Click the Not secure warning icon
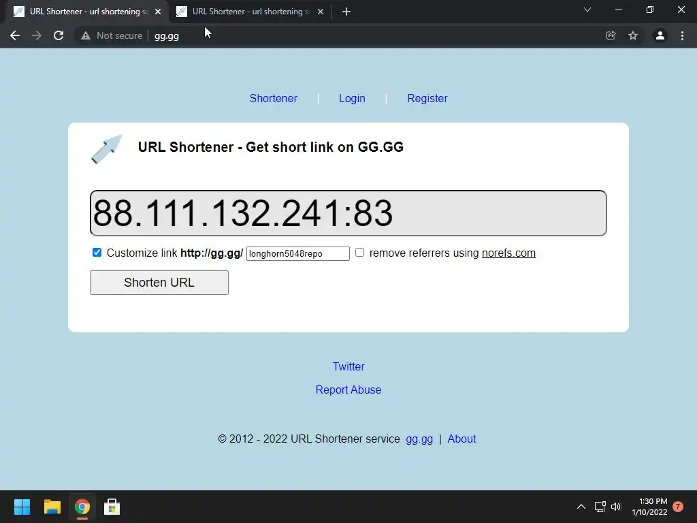This screenshot has width=697, height=523. point(86,35)
